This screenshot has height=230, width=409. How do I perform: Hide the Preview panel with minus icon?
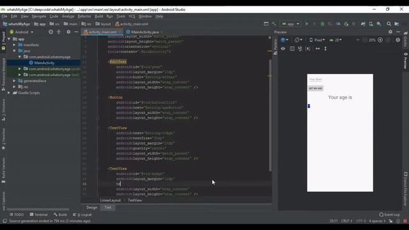pyautogui.click(x=398, y=32)
